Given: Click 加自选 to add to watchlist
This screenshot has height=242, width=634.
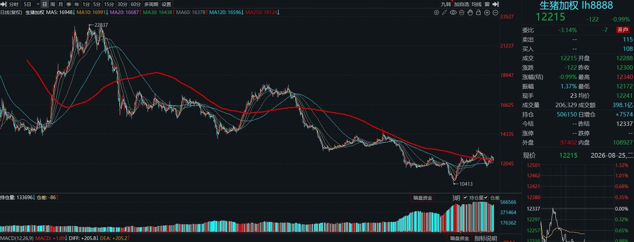Looking at the screenshot, I should (461, 4).
